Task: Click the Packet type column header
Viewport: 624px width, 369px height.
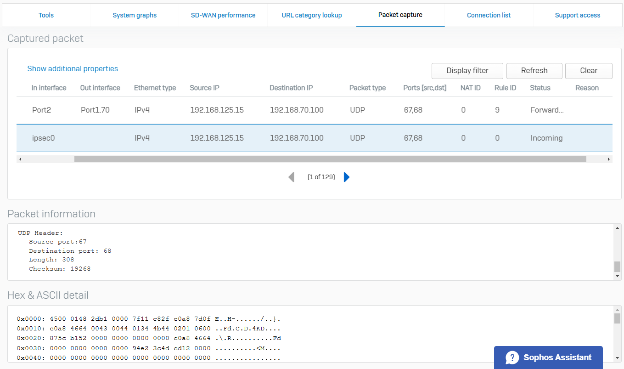Action: point(367,88)
